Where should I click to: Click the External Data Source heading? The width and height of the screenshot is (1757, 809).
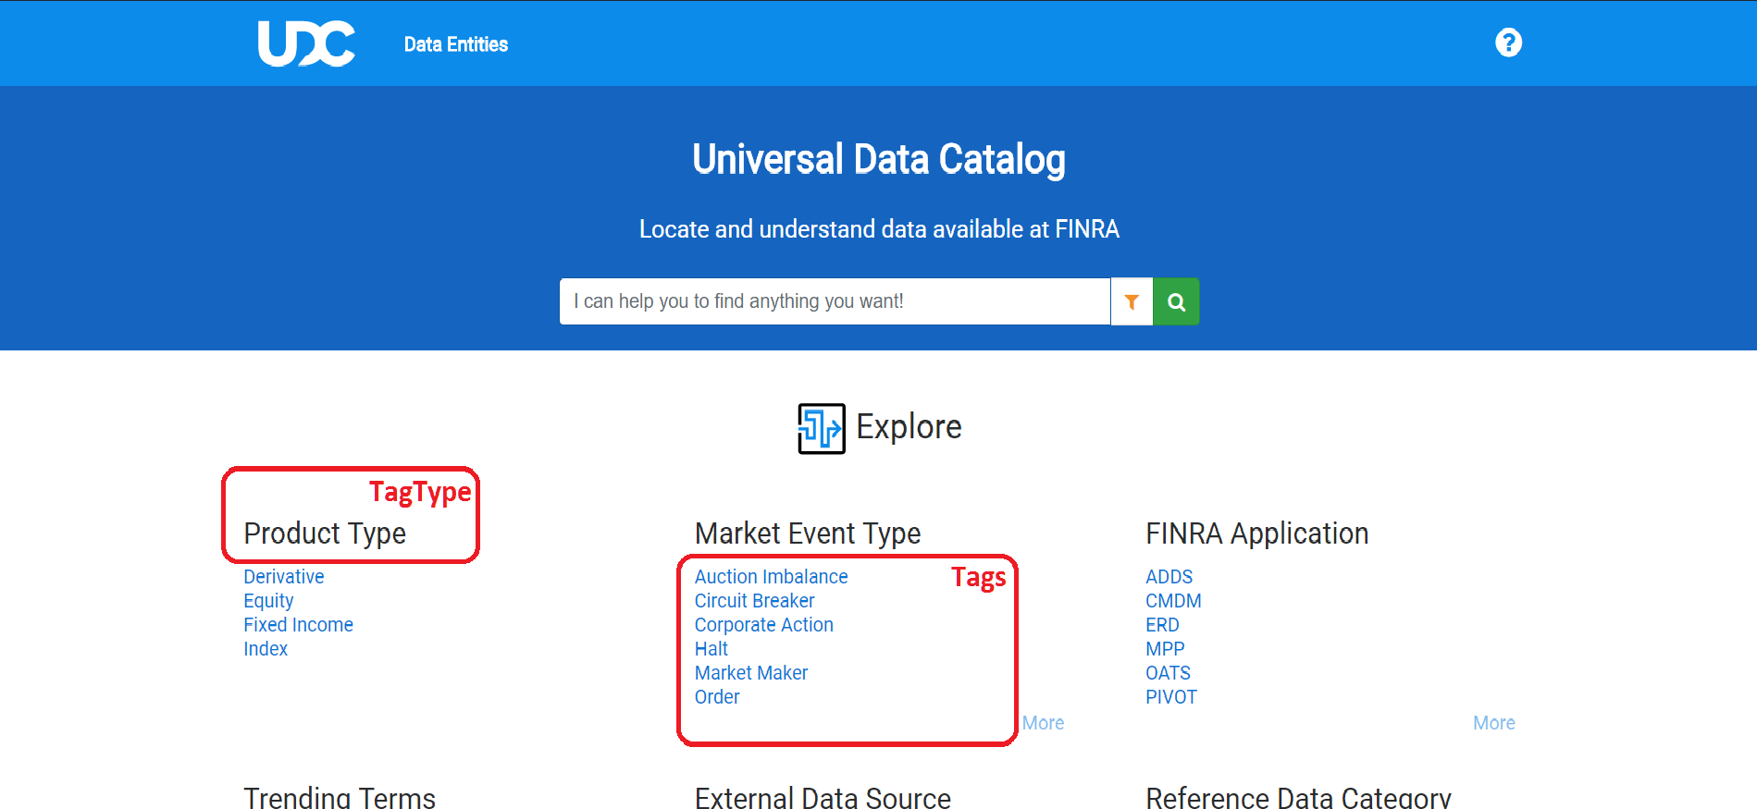pos(823,798)
